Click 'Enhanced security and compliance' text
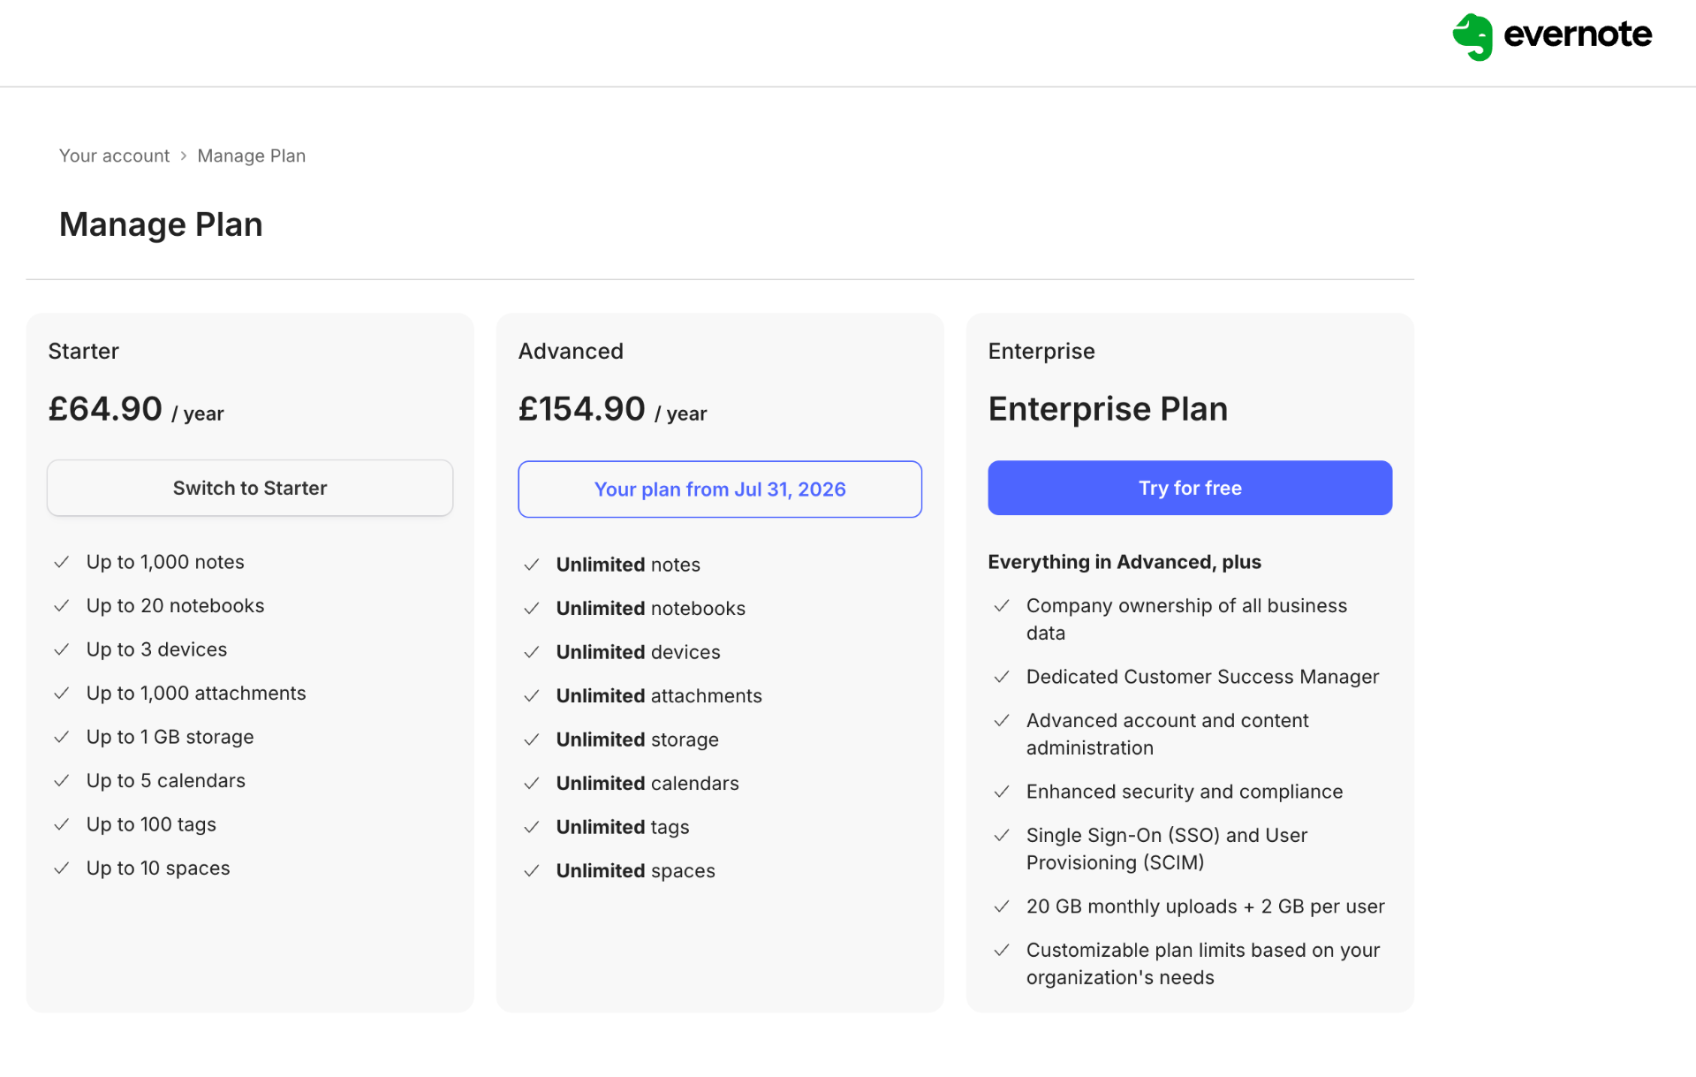The image size is (1696, 1077). (x=1185, y=792)
